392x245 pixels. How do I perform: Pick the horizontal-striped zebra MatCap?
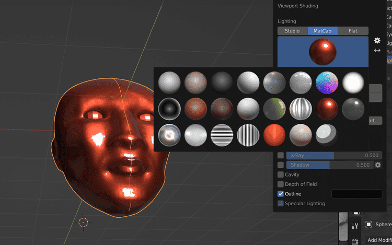(222, 135)
